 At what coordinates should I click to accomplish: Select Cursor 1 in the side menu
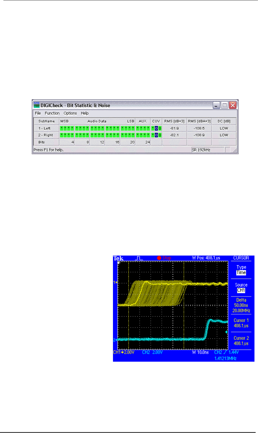(241, 323)
